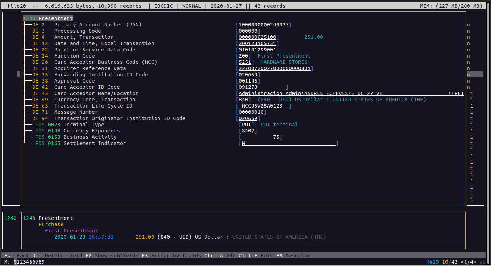Click the Function Code value 200
Viewport: 491px width, 266px height.
pyautogui.click(x=243, y=56)
